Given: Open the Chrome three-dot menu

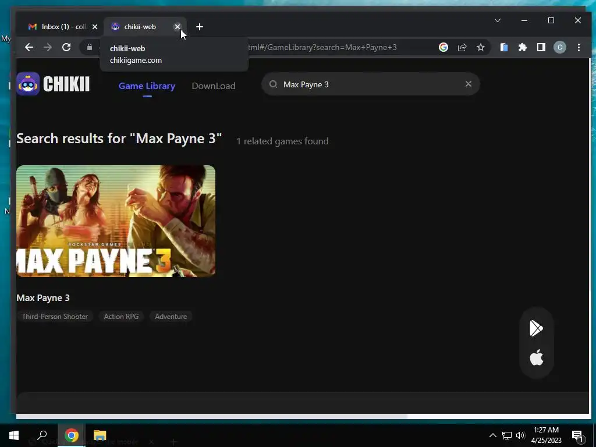Looking at the screenshot, I should (x=579, y=47).
